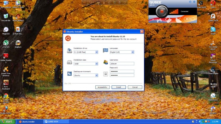Viewport: 221px width, 124px height.
Task: Open My Computer desktop icon
Action: pos(6,4)
